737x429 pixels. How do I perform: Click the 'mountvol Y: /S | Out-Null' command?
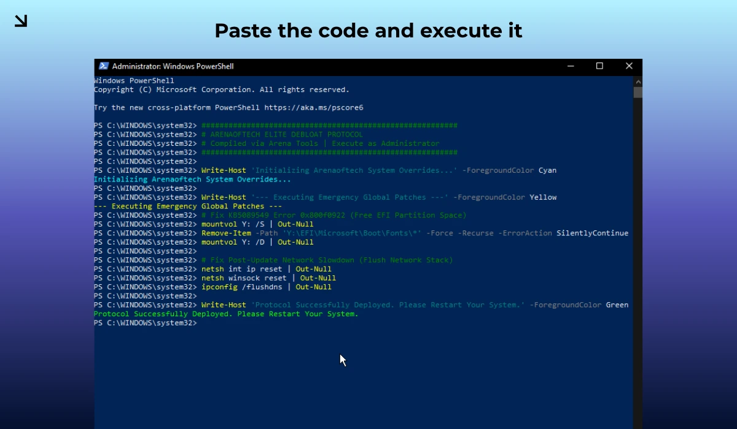[257, 224]
